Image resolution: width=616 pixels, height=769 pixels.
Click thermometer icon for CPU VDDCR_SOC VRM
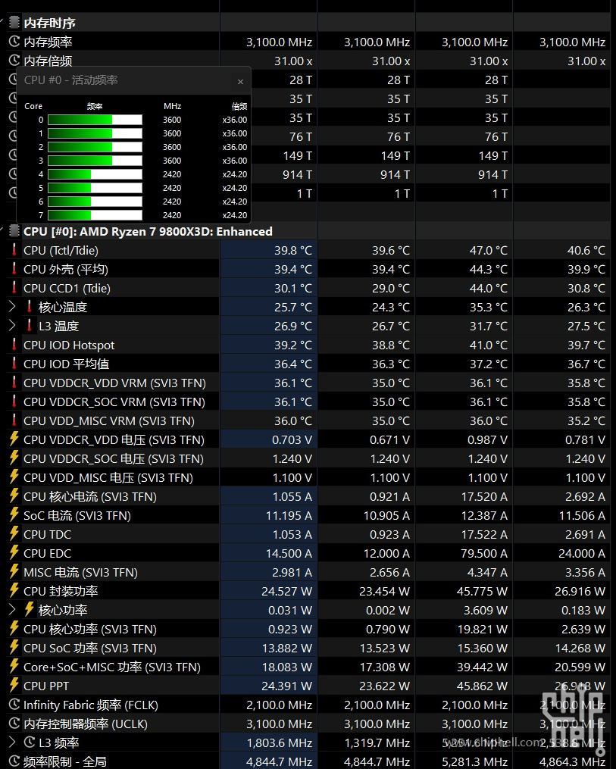[14, 402]
